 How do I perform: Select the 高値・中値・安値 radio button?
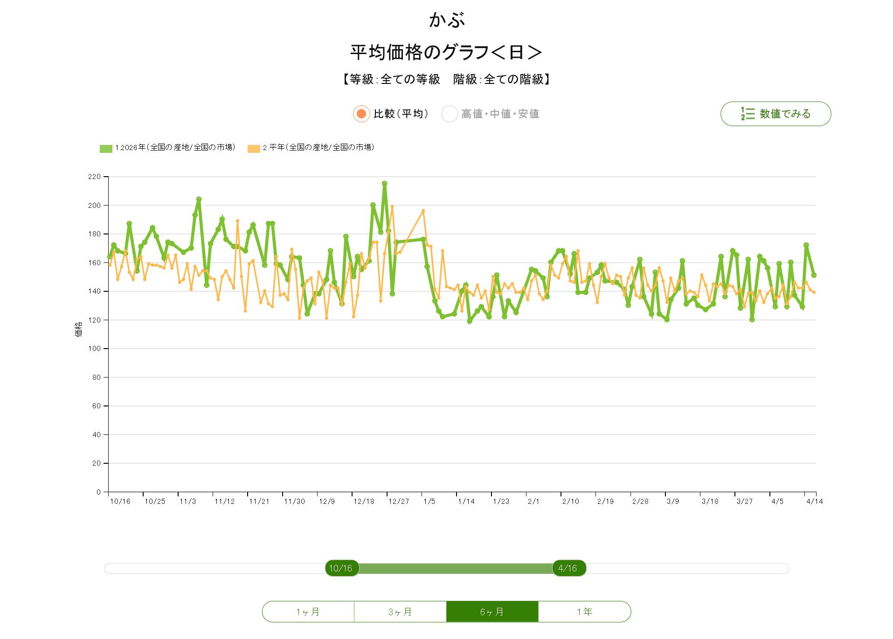[x=450, y=114]
